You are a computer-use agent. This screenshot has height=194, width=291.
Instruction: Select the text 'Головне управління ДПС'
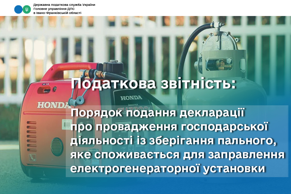tap(54, 9)
